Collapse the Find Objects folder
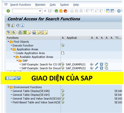Image resolution: width=124 pixels, height=113 pixels. (x=8, y=42)
